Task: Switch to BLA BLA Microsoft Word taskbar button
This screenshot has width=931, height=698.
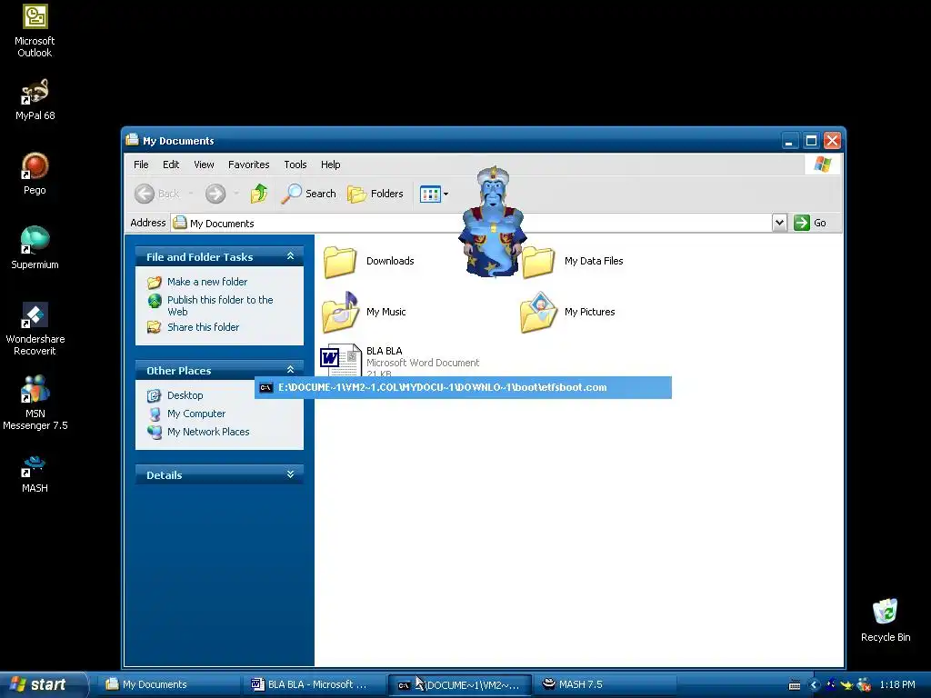Action: pyautogui.click(x=314, y=684)
